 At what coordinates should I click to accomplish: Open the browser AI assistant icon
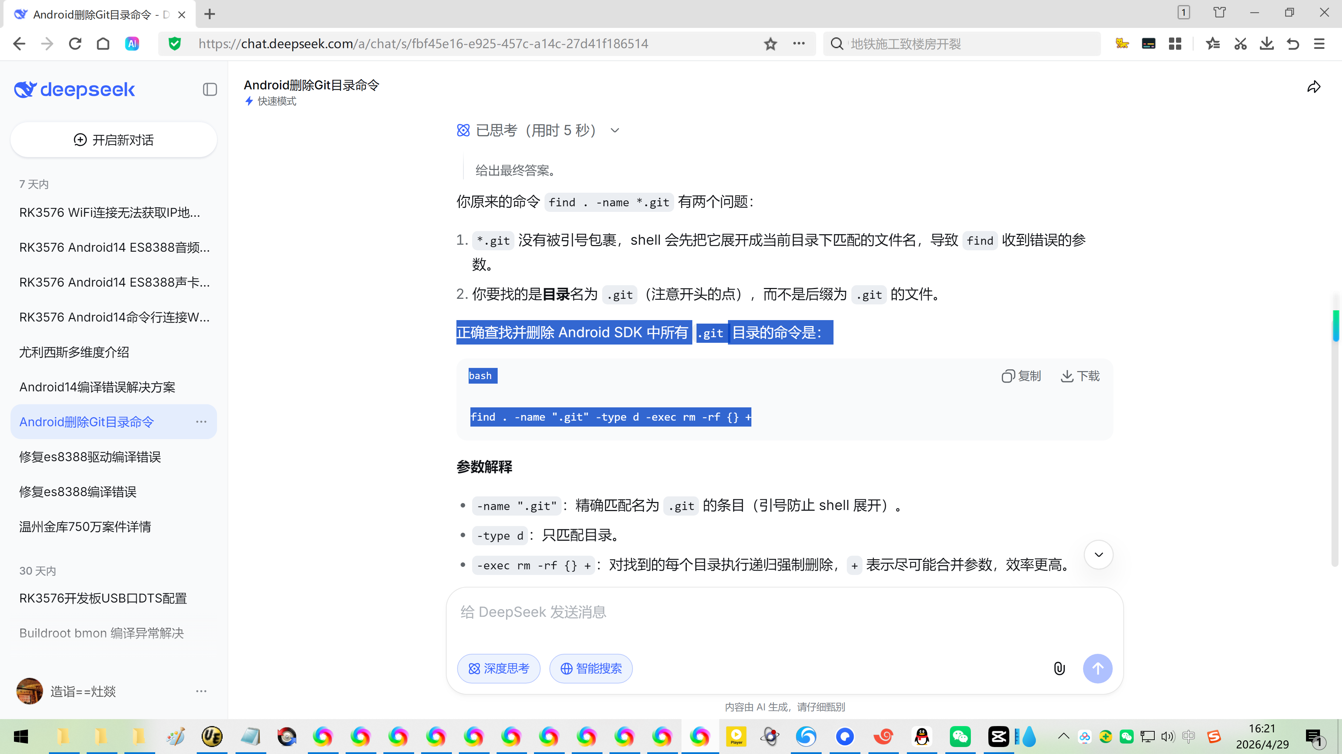[132, 44]
